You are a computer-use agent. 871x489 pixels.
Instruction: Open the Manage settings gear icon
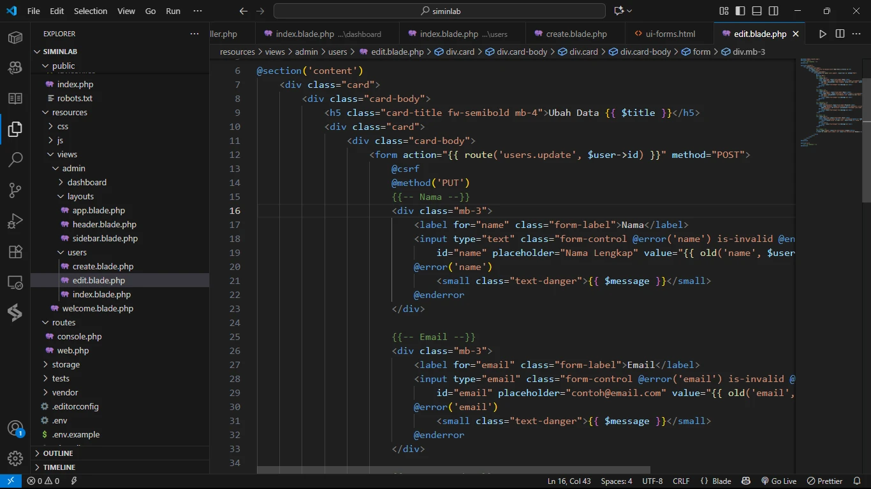pos(15,458)
